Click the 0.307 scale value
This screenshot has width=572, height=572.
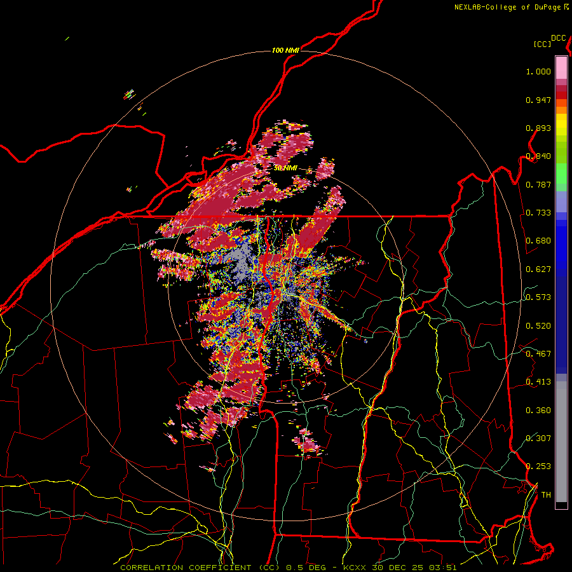(538, 438)
